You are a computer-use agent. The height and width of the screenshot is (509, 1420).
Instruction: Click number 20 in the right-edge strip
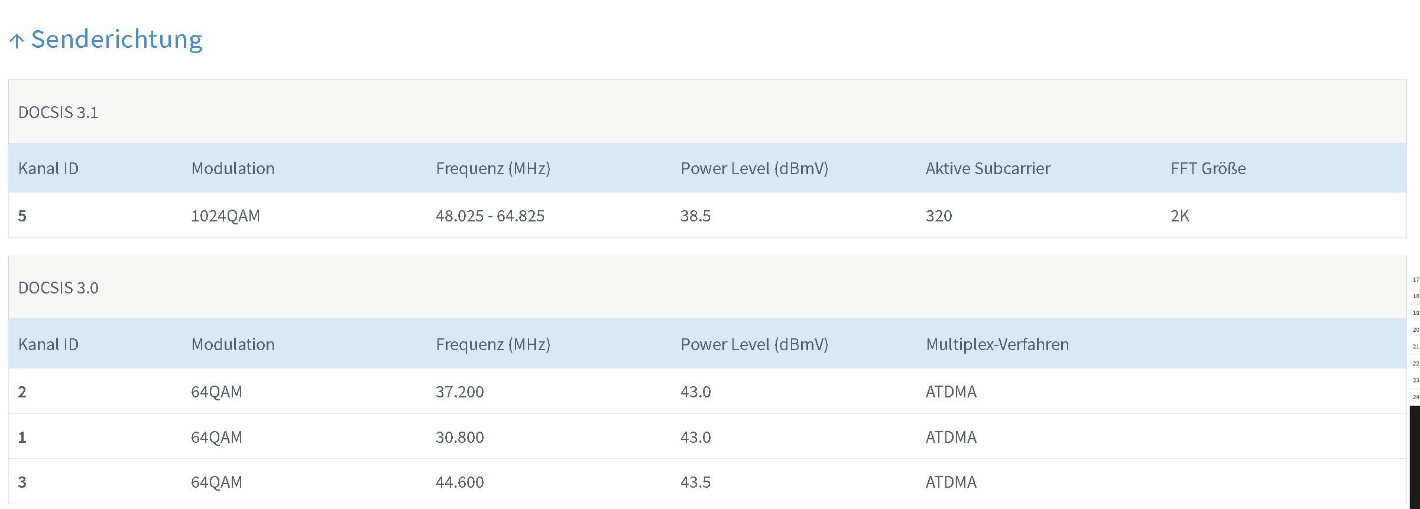(x=1415, y=329)
